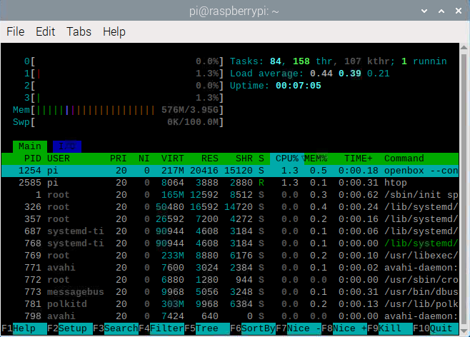
Task: Switch to the htop I/O tab
Action: [66, 146]
